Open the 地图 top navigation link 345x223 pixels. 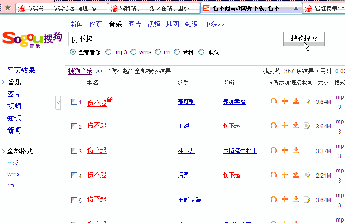(x=172, y=25)
